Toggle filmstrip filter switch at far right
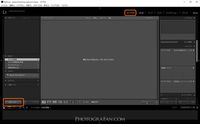Image resolution: width=200 pixels, height=124 pixels. tap(197, 108)
